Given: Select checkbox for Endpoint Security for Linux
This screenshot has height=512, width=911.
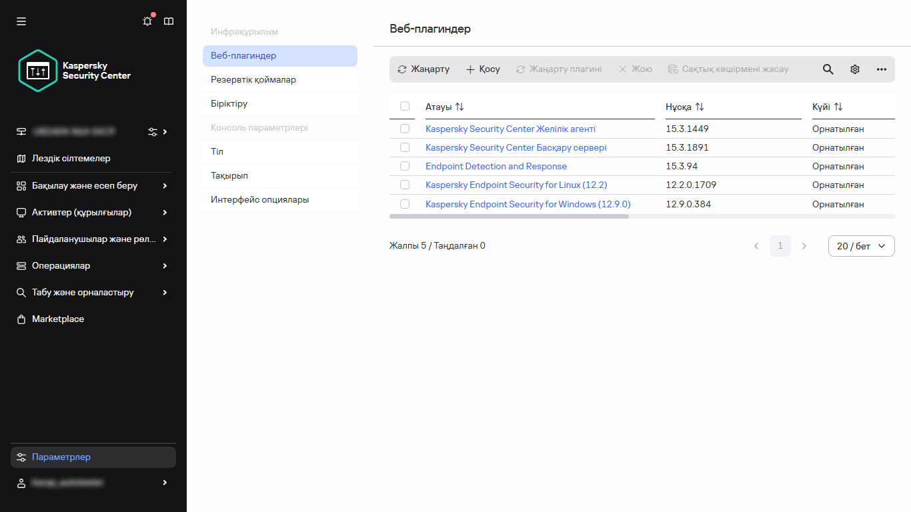Looking at the screenshot, I should pos(405,185).
